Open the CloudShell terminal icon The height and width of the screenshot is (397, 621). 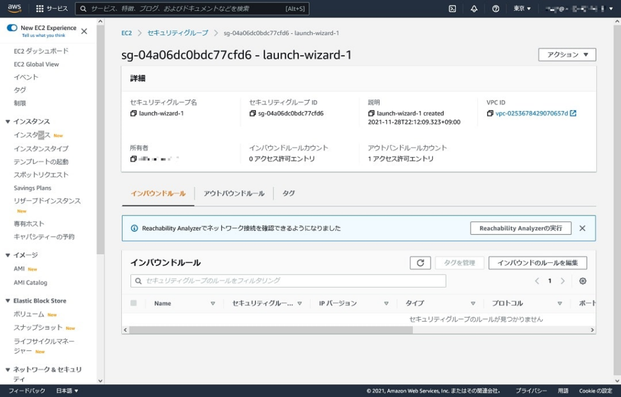pos(452,8)
